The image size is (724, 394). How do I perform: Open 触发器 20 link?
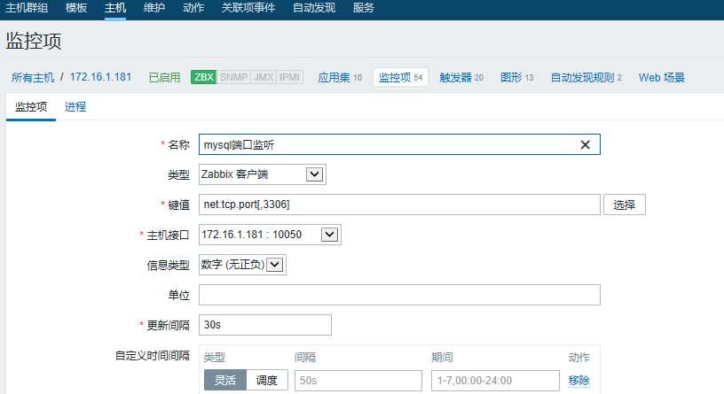point(461,77)
